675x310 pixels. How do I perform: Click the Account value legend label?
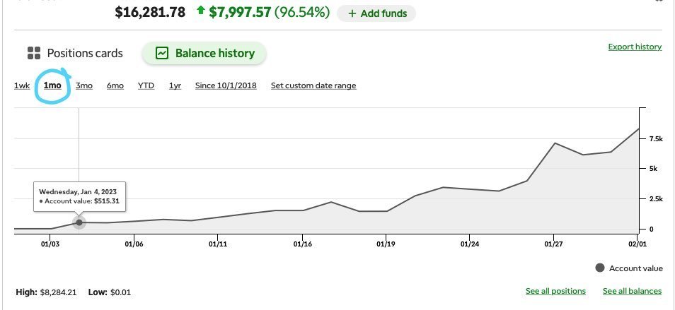click(x=636, y=268)
